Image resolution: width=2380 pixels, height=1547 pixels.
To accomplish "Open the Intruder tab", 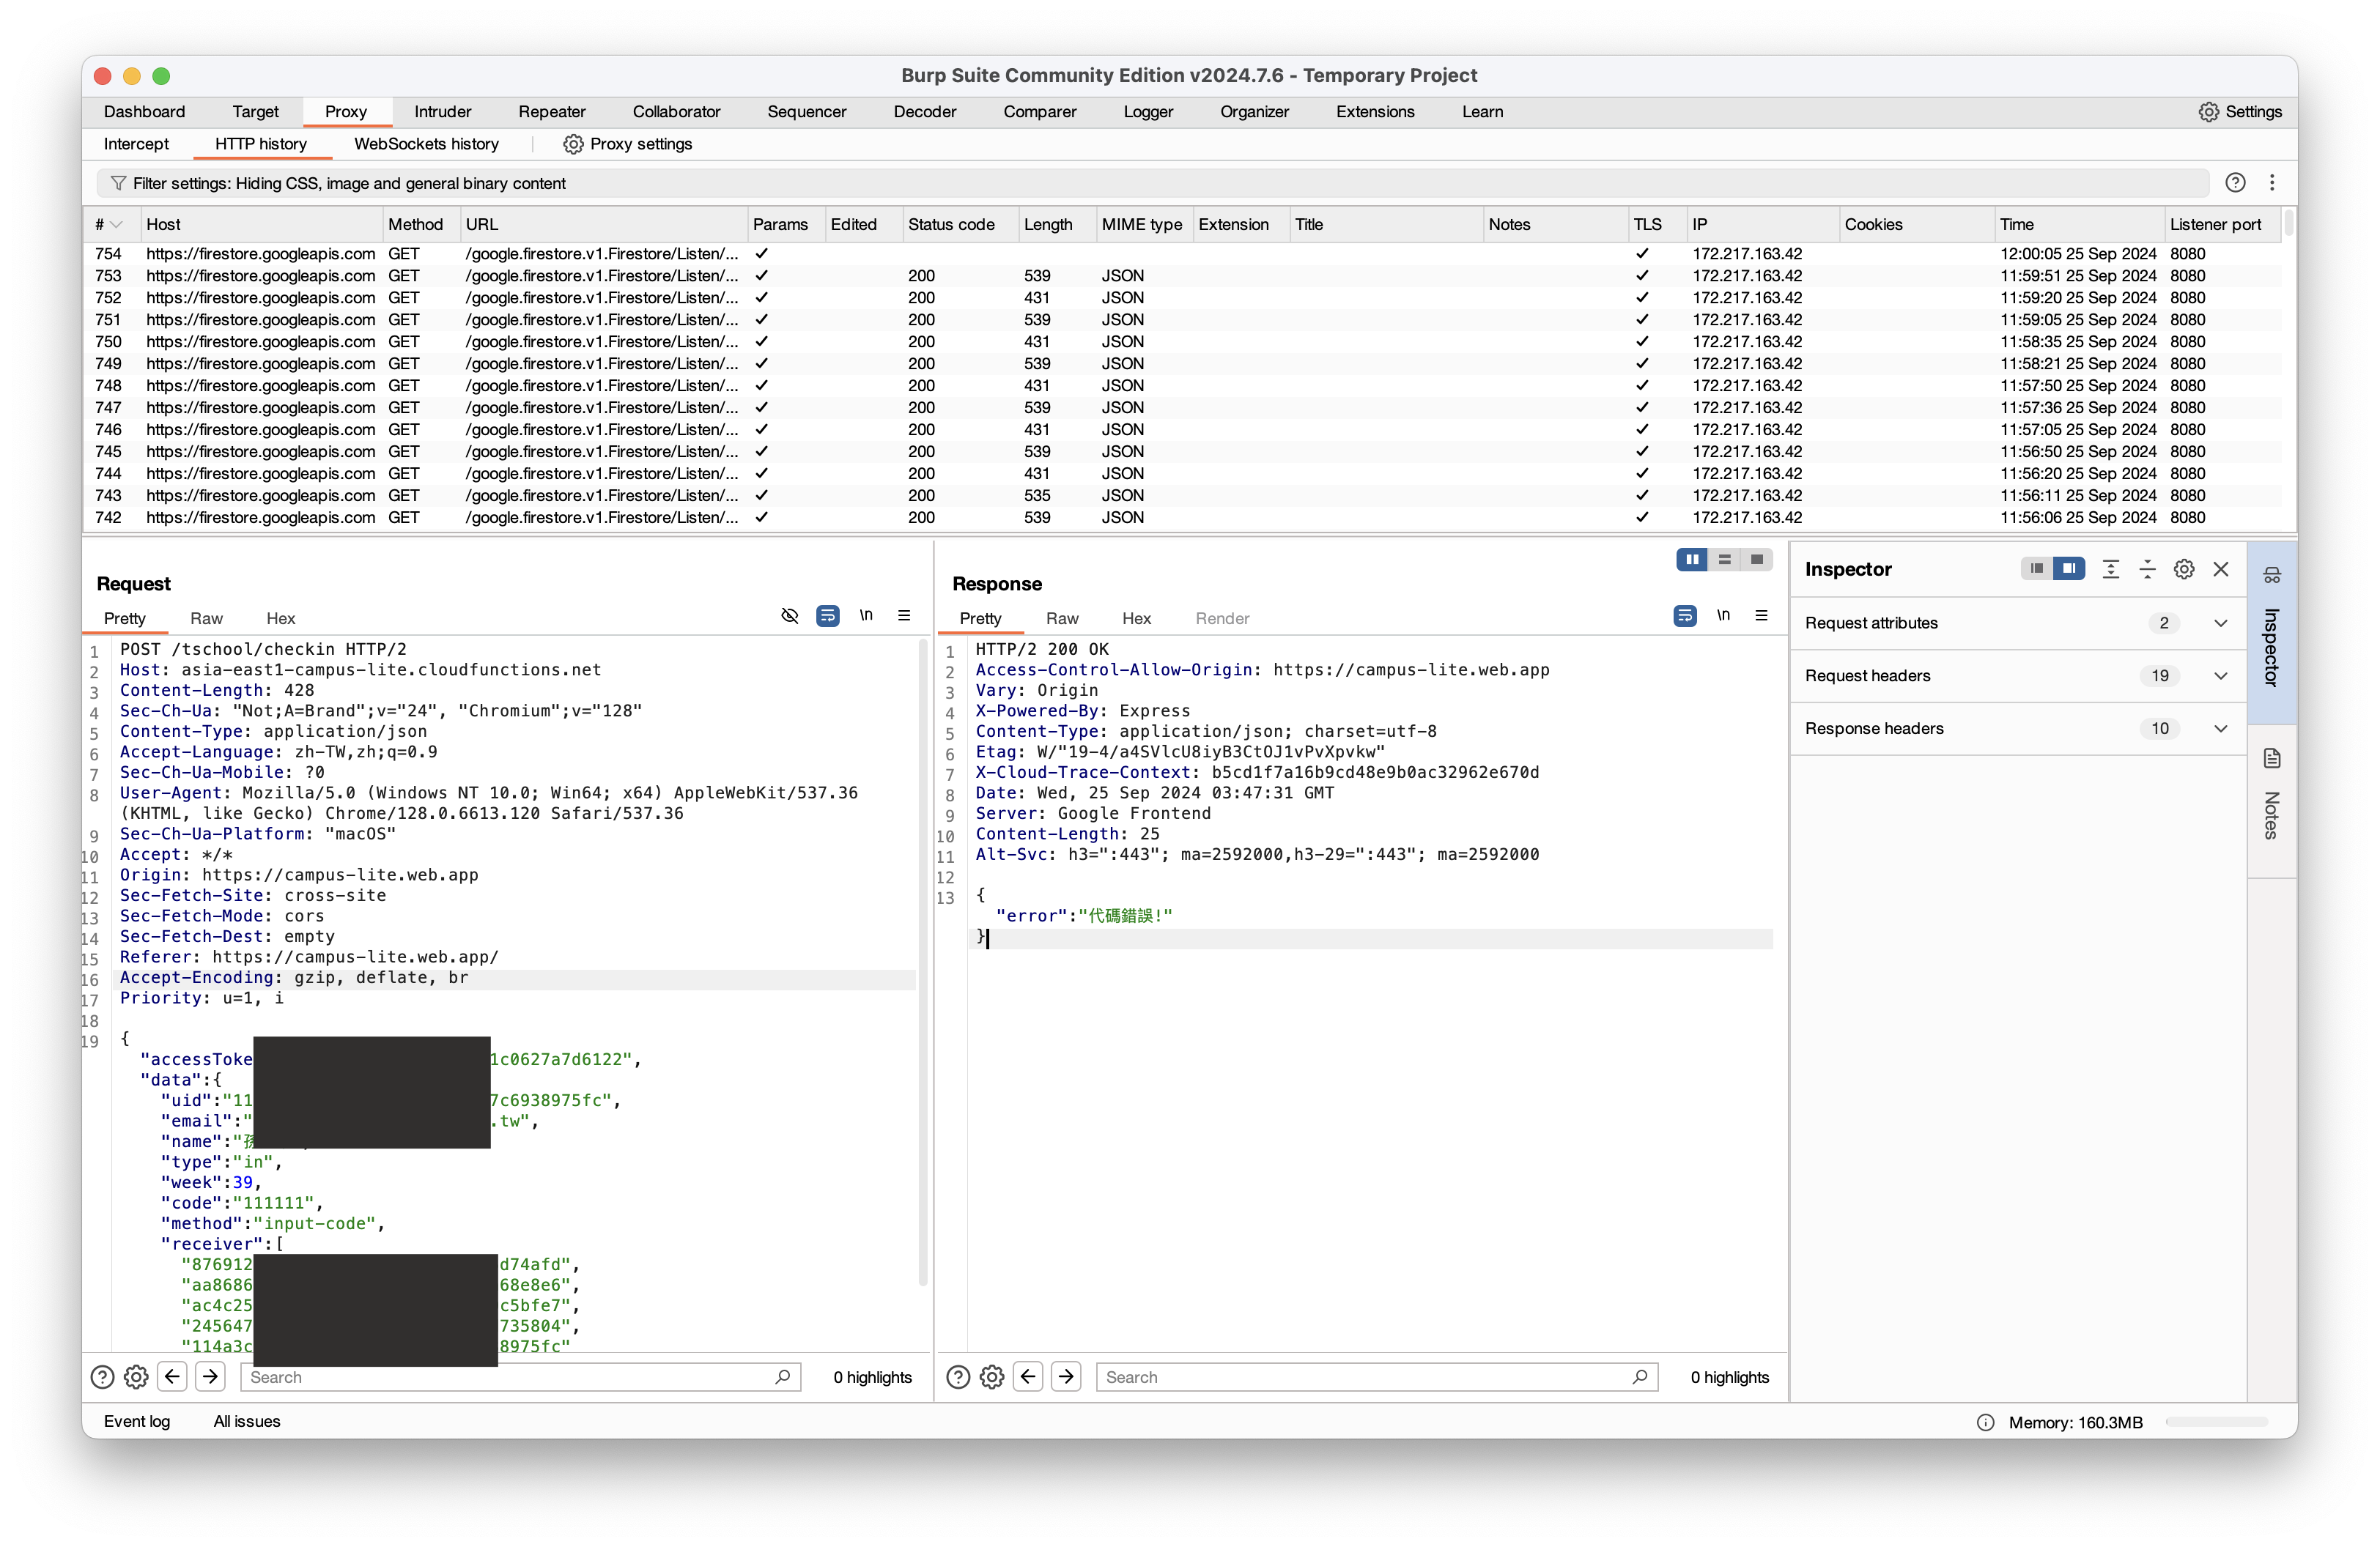I will click(x=442, y=112).
